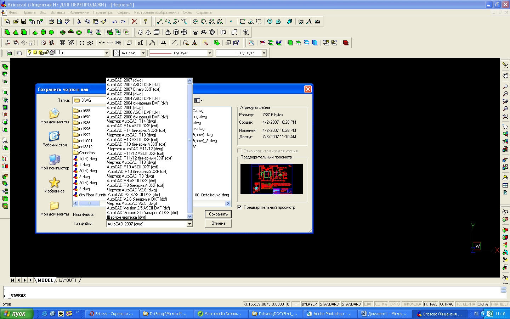Uncheck the Предварительный просмотр checkbox
Viewport: 510px width, 319px height.
240,207
